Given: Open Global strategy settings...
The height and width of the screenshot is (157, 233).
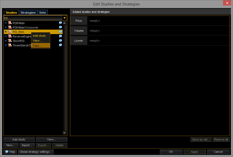Looking at the screenshot, I should 36,152.
